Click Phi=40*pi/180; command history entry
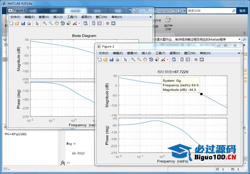250x174 pixels. pos(16,134)
